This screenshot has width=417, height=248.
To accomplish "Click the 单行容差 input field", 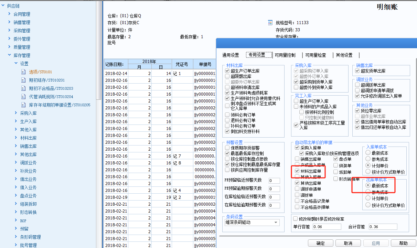I will (327, 227).
